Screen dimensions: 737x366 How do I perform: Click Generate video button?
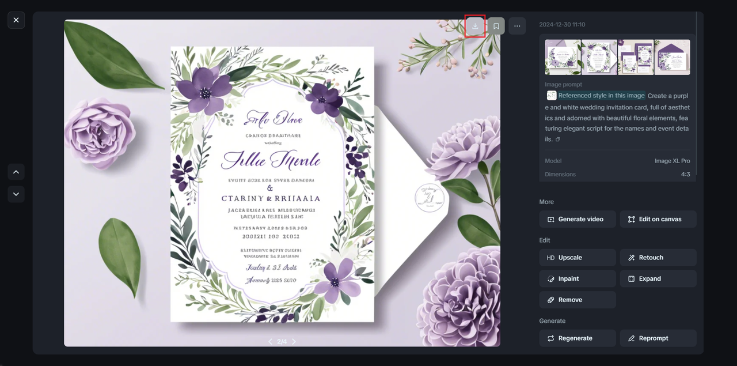click(578, 219)
